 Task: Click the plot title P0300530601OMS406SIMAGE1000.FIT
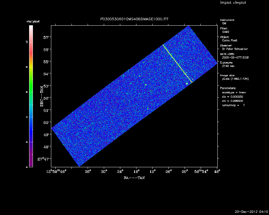(x=134, y=19)
